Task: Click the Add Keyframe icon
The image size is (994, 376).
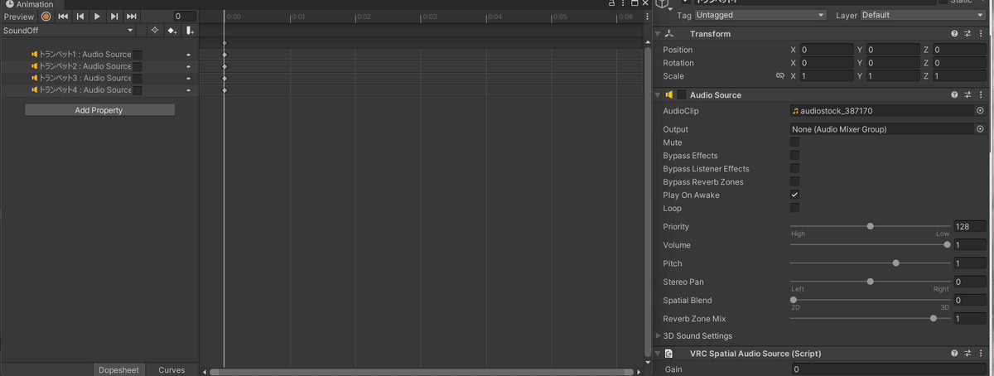Action: point(171,31)
